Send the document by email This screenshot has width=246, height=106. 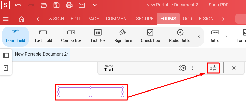[x=82, y=5]
